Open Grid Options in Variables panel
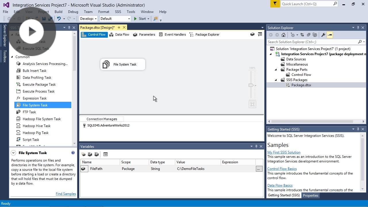Image resolution: width=368 pixels, height=207 pixels. point(106,154)
